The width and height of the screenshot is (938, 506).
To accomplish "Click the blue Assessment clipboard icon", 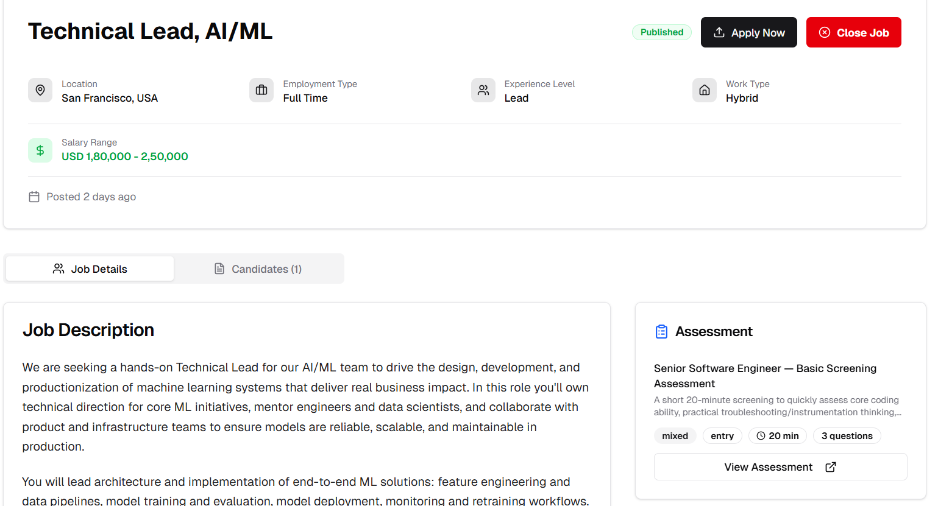I will tap(661, 331).
